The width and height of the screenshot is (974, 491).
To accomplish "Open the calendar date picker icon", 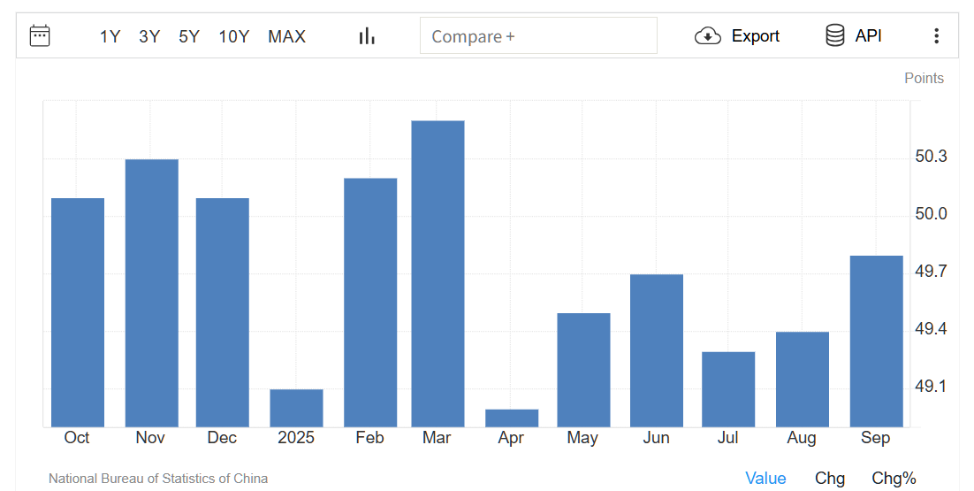I will click(40, 36).
